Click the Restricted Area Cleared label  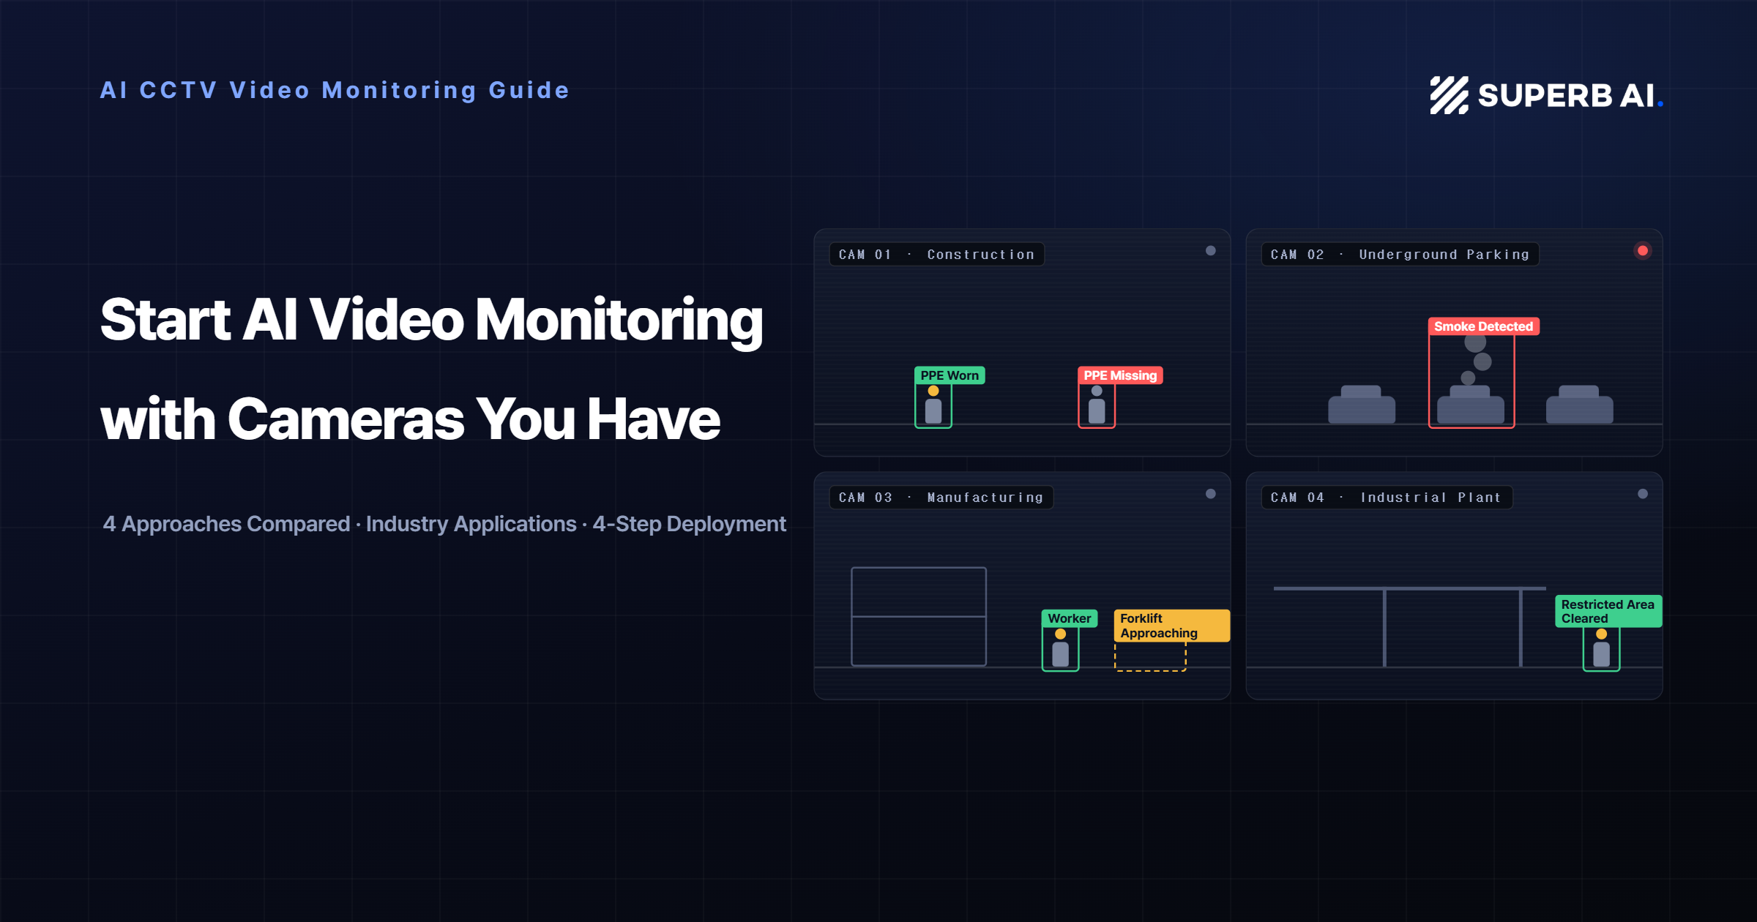coord(1608,611)
